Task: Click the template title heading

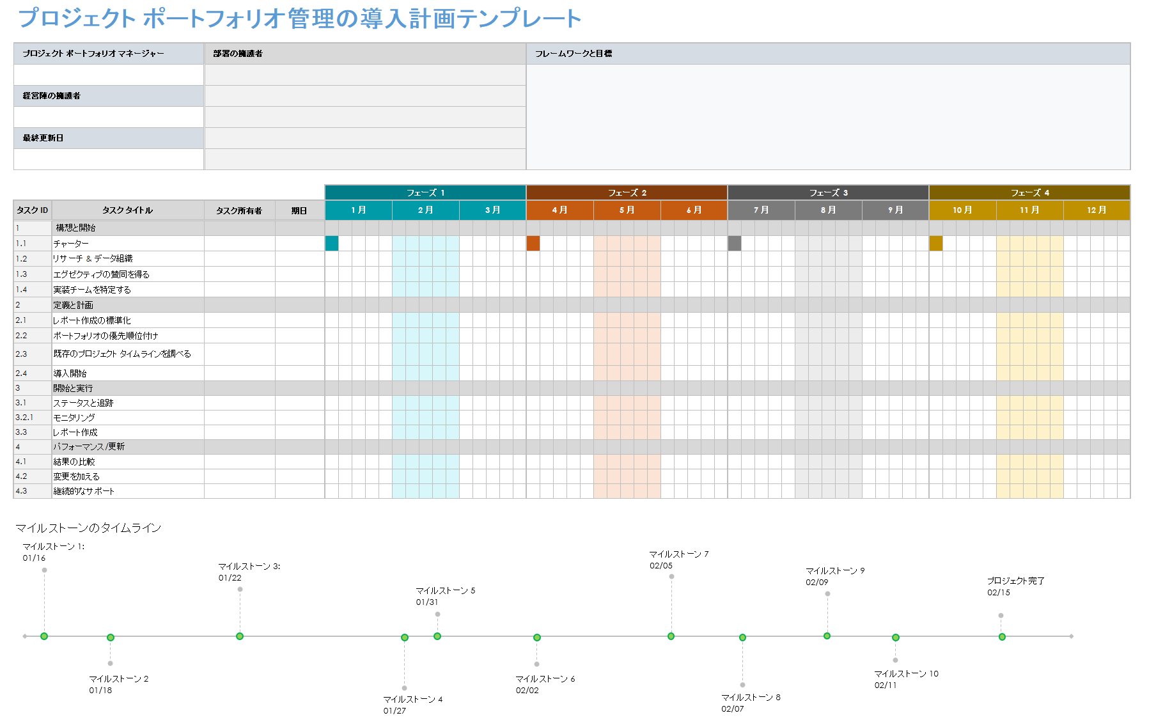Action: [x=300, y=19]
